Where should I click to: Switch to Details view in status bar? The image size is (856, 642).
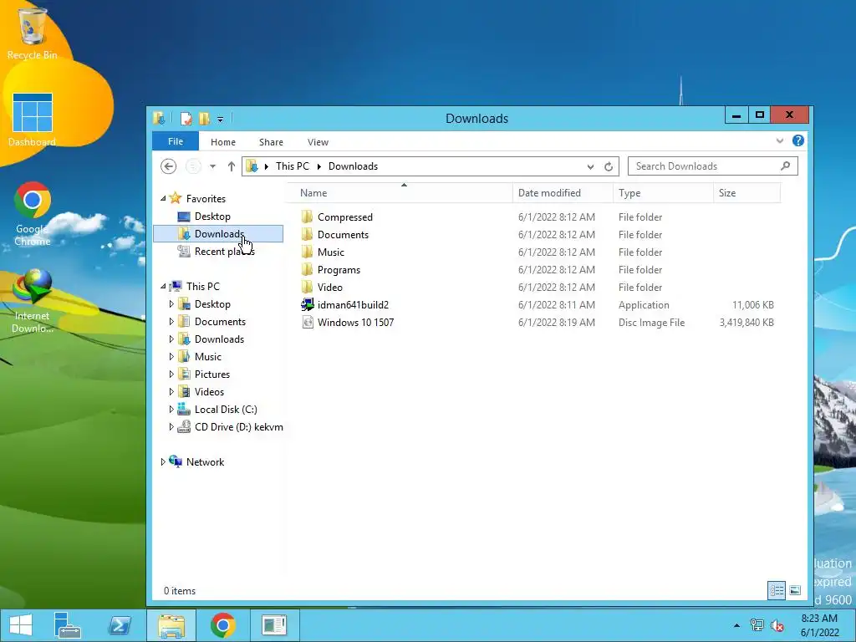[x=777, y=590]
